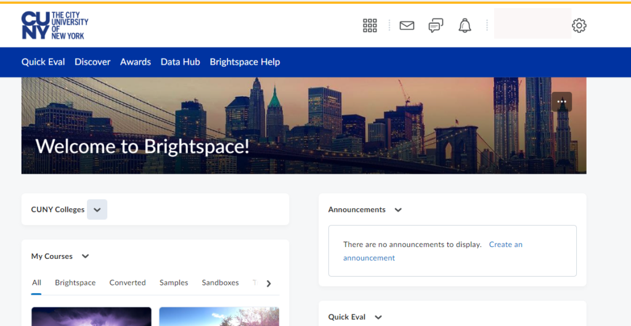Open Awards in the navbar
The height and width of the screenshot is (326, 631).
(136, 62)
